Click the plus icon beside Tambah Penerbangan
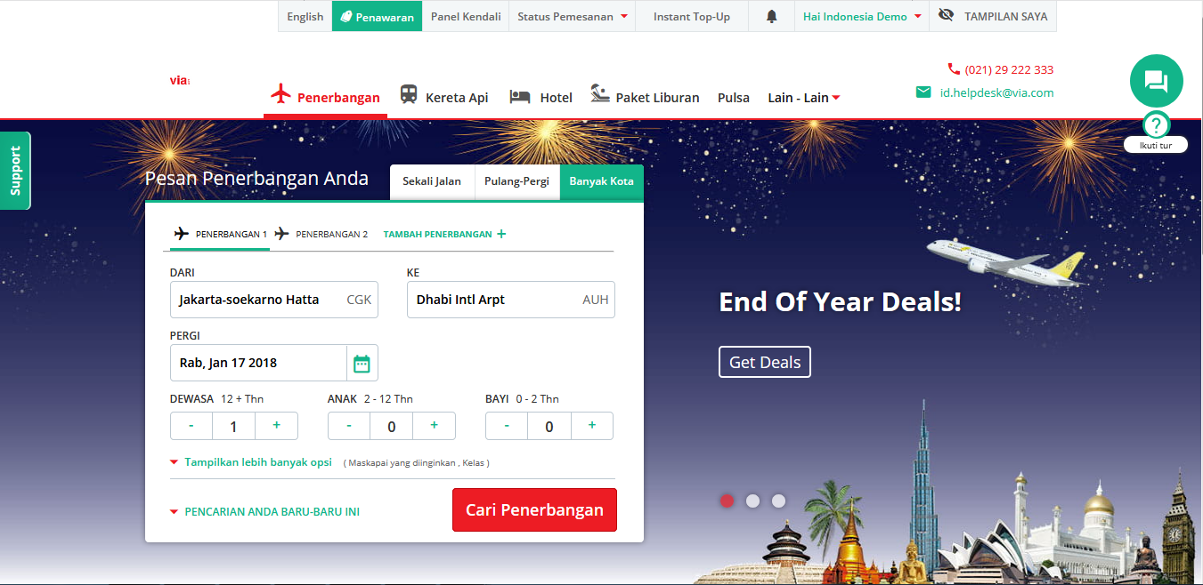 tap(501, 234)
